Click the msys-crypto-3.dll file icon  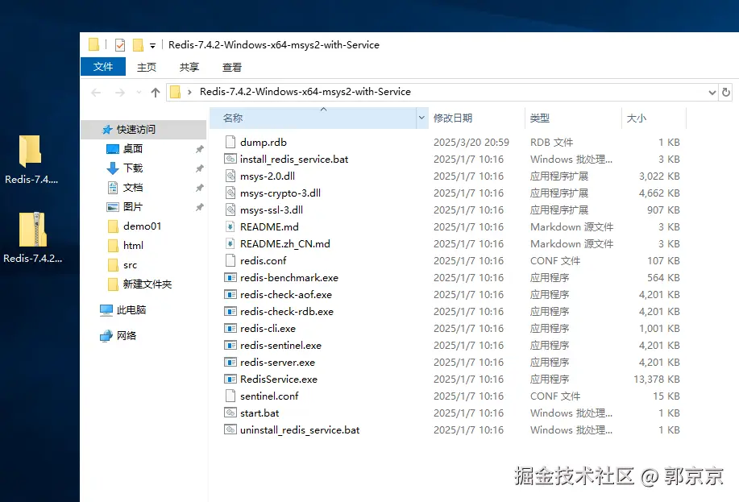pyautogui.click(x=230, y=193)
